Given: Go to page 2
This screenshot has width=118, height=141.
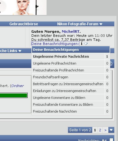Looking at the screenshot, I should 100,130.
